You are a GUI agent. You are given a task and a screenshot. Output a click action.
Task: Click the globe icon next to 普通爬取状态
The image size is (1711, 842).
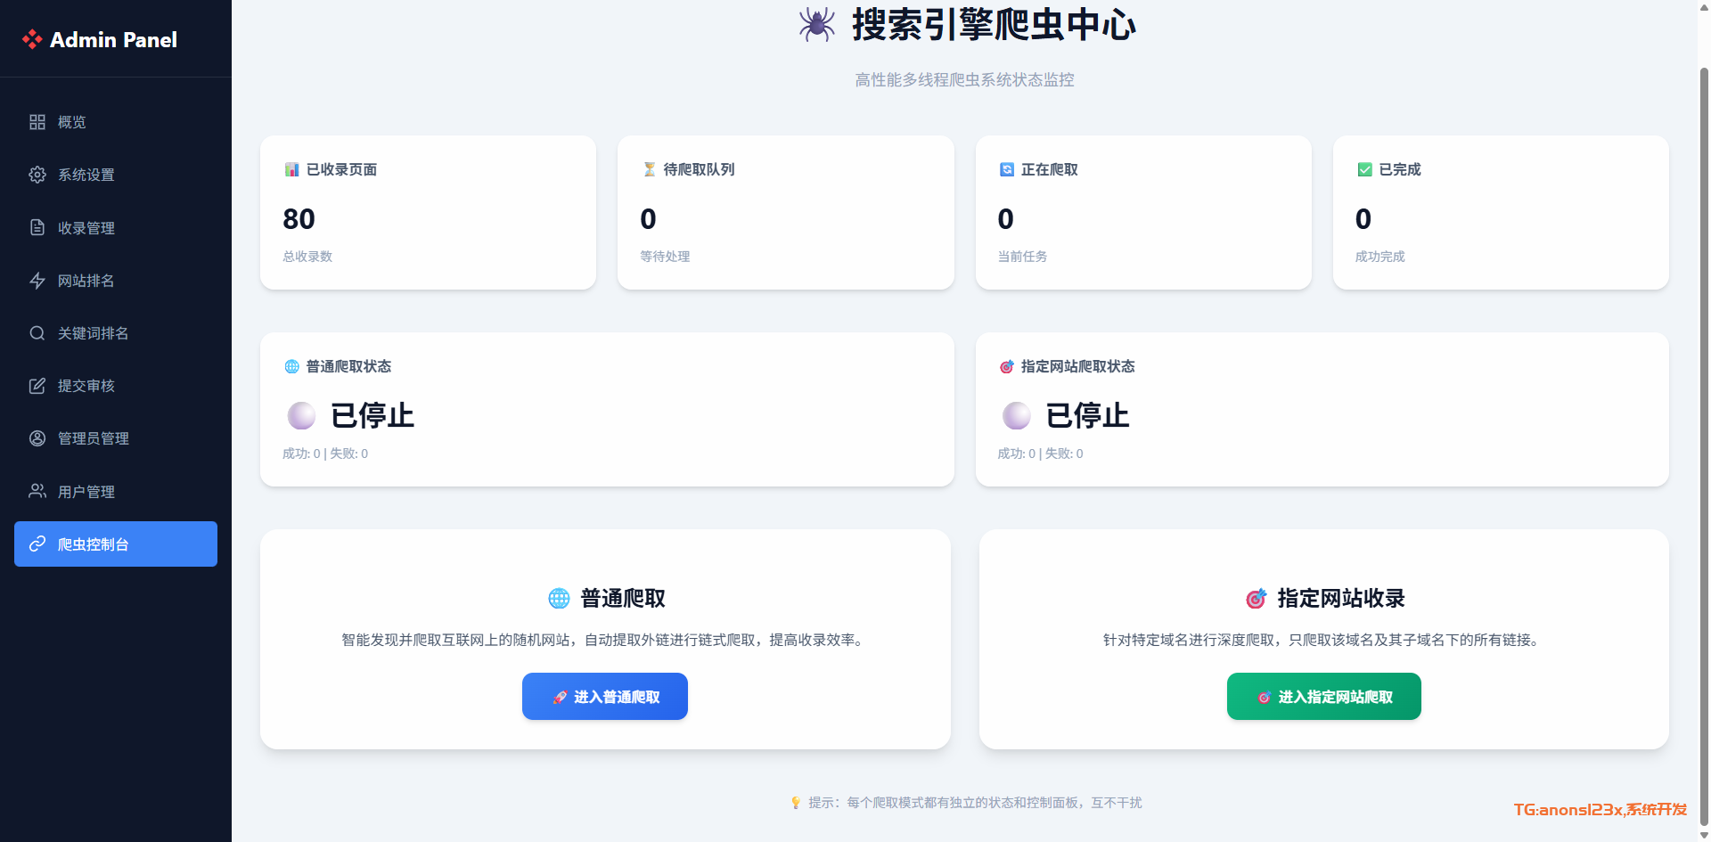291,366
